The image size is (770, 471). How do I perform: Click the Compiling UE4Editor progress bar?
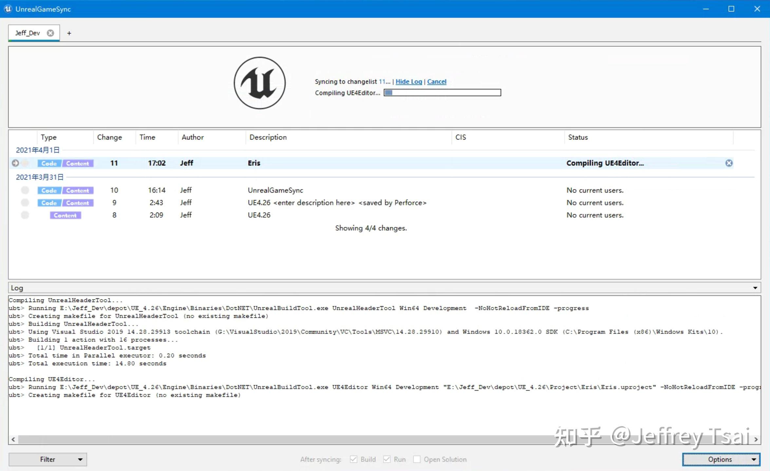point(442,93)
